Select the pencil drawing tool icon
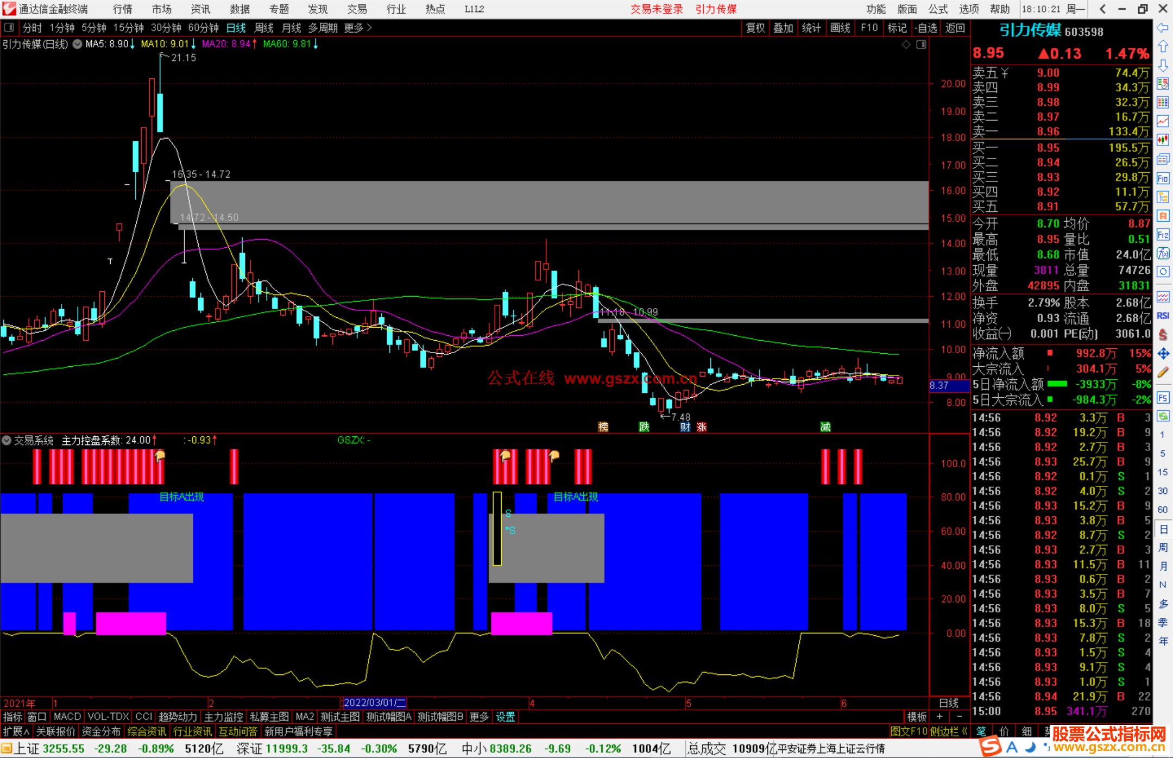This screenshot has width=1173, height=758. click(1163, 372)
